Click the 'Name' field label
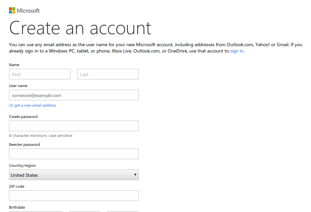This screenshot has width=311, height=212. coord(14,65)
